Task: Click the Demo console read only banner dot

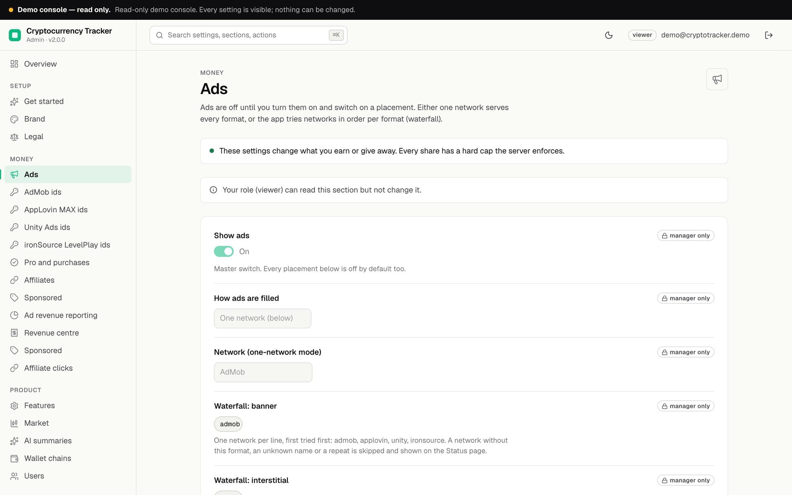Action: (x=11, y=10)
